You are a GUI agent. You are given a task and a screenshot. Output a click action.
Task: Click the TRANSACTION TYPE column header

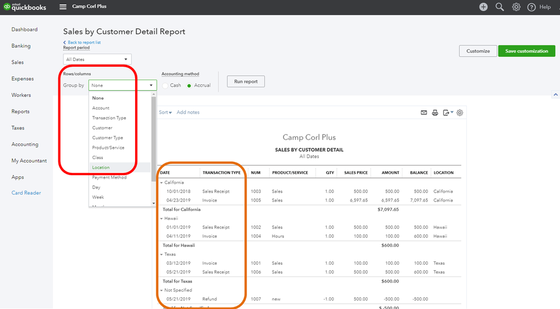(x=221, y=173)
